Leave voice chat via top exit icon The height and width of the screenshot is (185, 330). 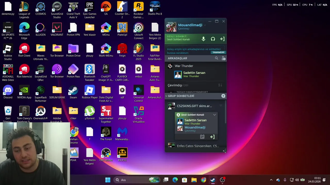click(x=222, y=39)
